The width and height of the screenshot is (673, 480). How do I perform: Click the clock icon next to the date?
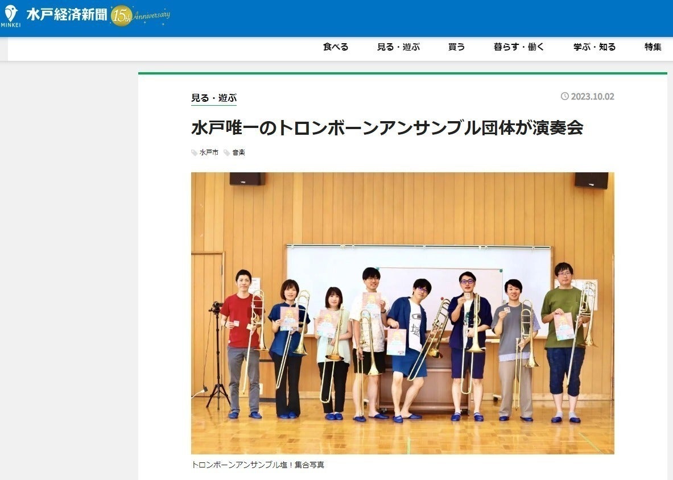pyautogui.click(x=564, y=96)
